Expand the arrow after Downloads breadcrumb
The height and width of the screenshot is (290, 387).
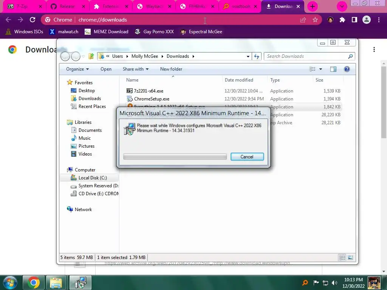[x=193, y=57]
